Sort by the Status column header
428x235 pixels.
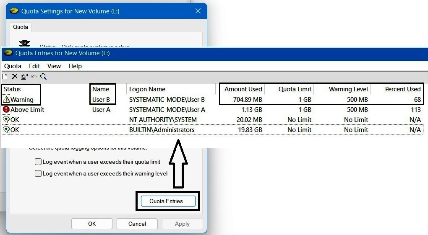(12, 89)
